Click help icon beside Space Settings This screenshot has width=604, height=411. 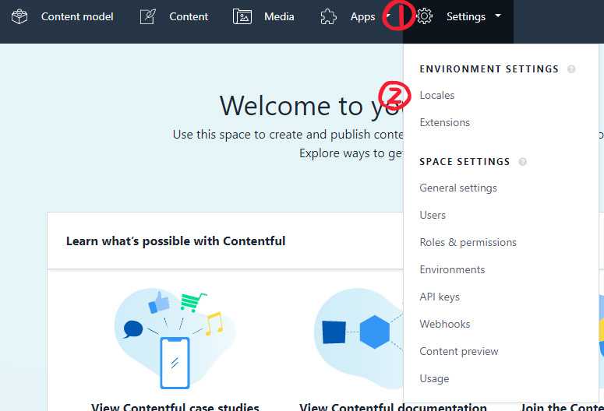pos(523,162)
